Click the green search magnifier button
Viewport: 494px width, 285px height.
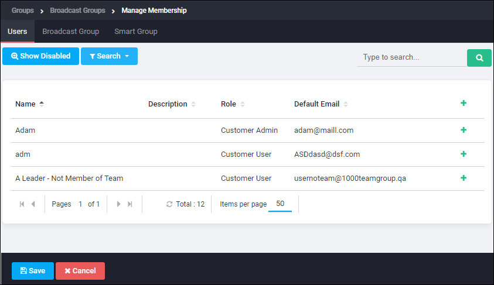(x=479, y=57)
